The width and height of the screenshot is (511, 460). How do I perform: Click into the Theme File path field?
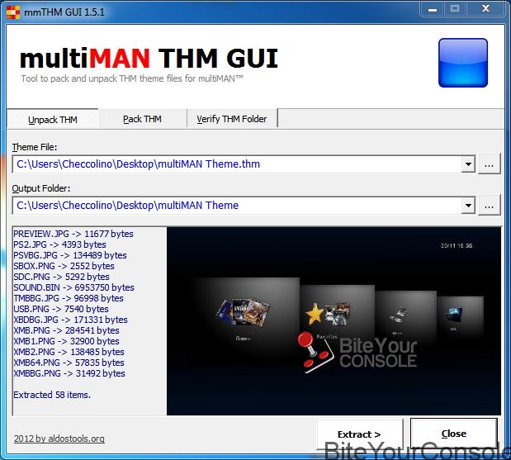click(x=237, y=164)
